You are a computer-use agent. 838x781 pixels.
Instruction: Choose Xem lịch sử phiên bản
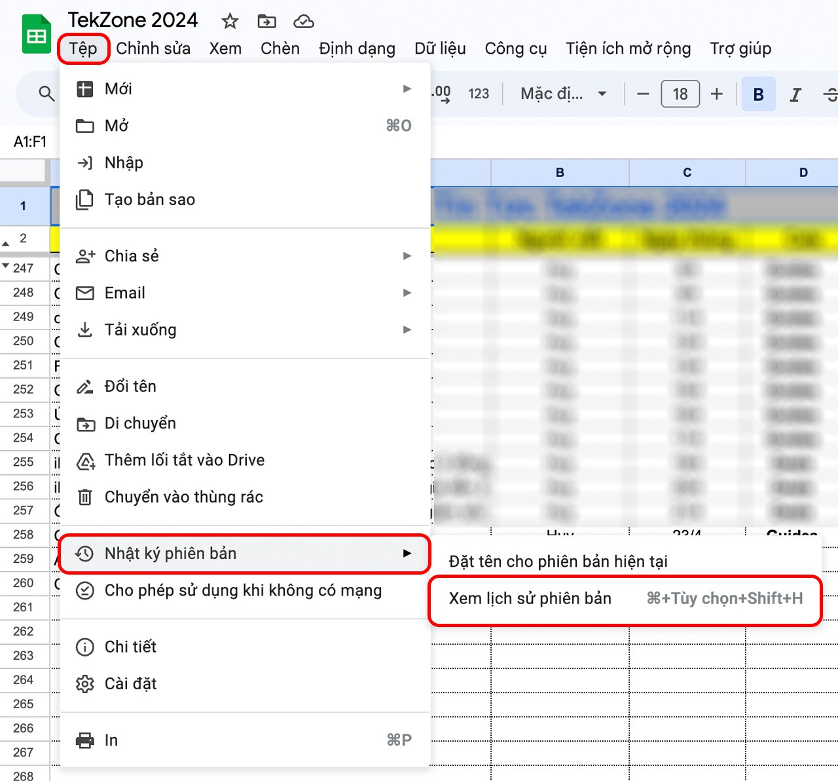[x=625, y=599]
